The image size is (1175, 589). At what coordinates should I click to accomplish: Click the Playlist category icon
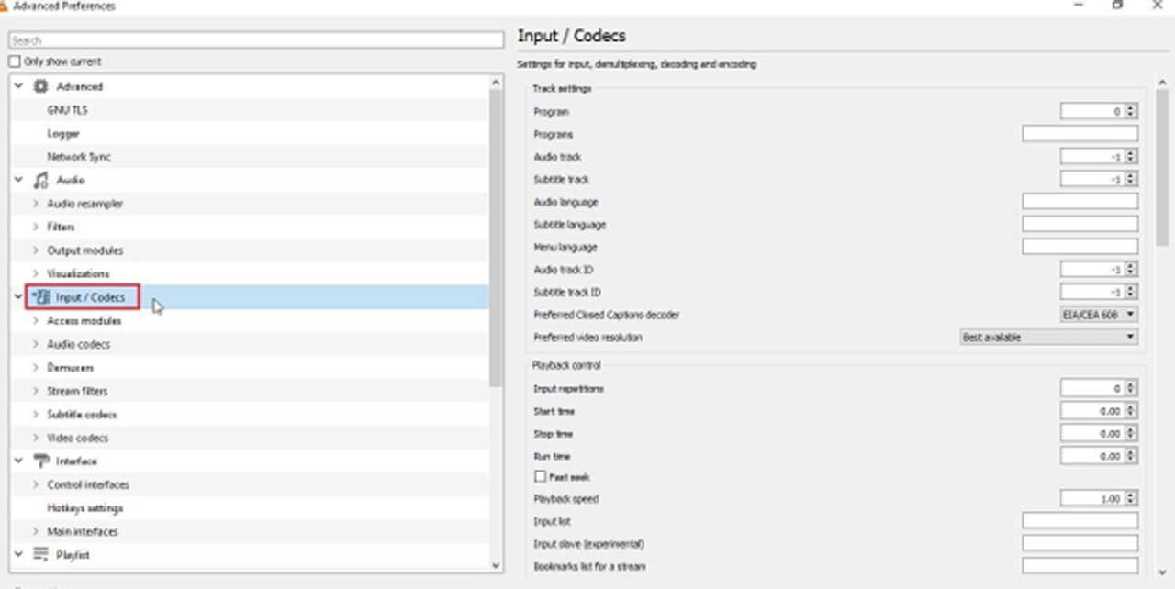click(40, 555)
